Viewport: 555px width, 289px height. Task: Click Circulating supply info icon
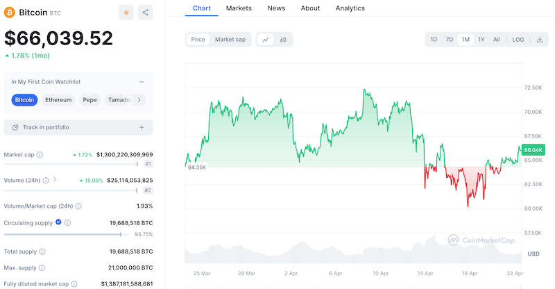(67, 223)
